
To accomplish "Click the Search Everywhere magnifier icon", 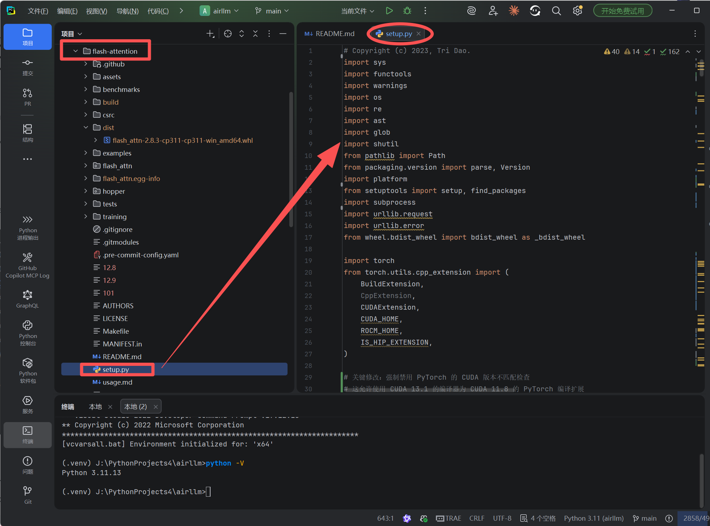I will [556, 11].
